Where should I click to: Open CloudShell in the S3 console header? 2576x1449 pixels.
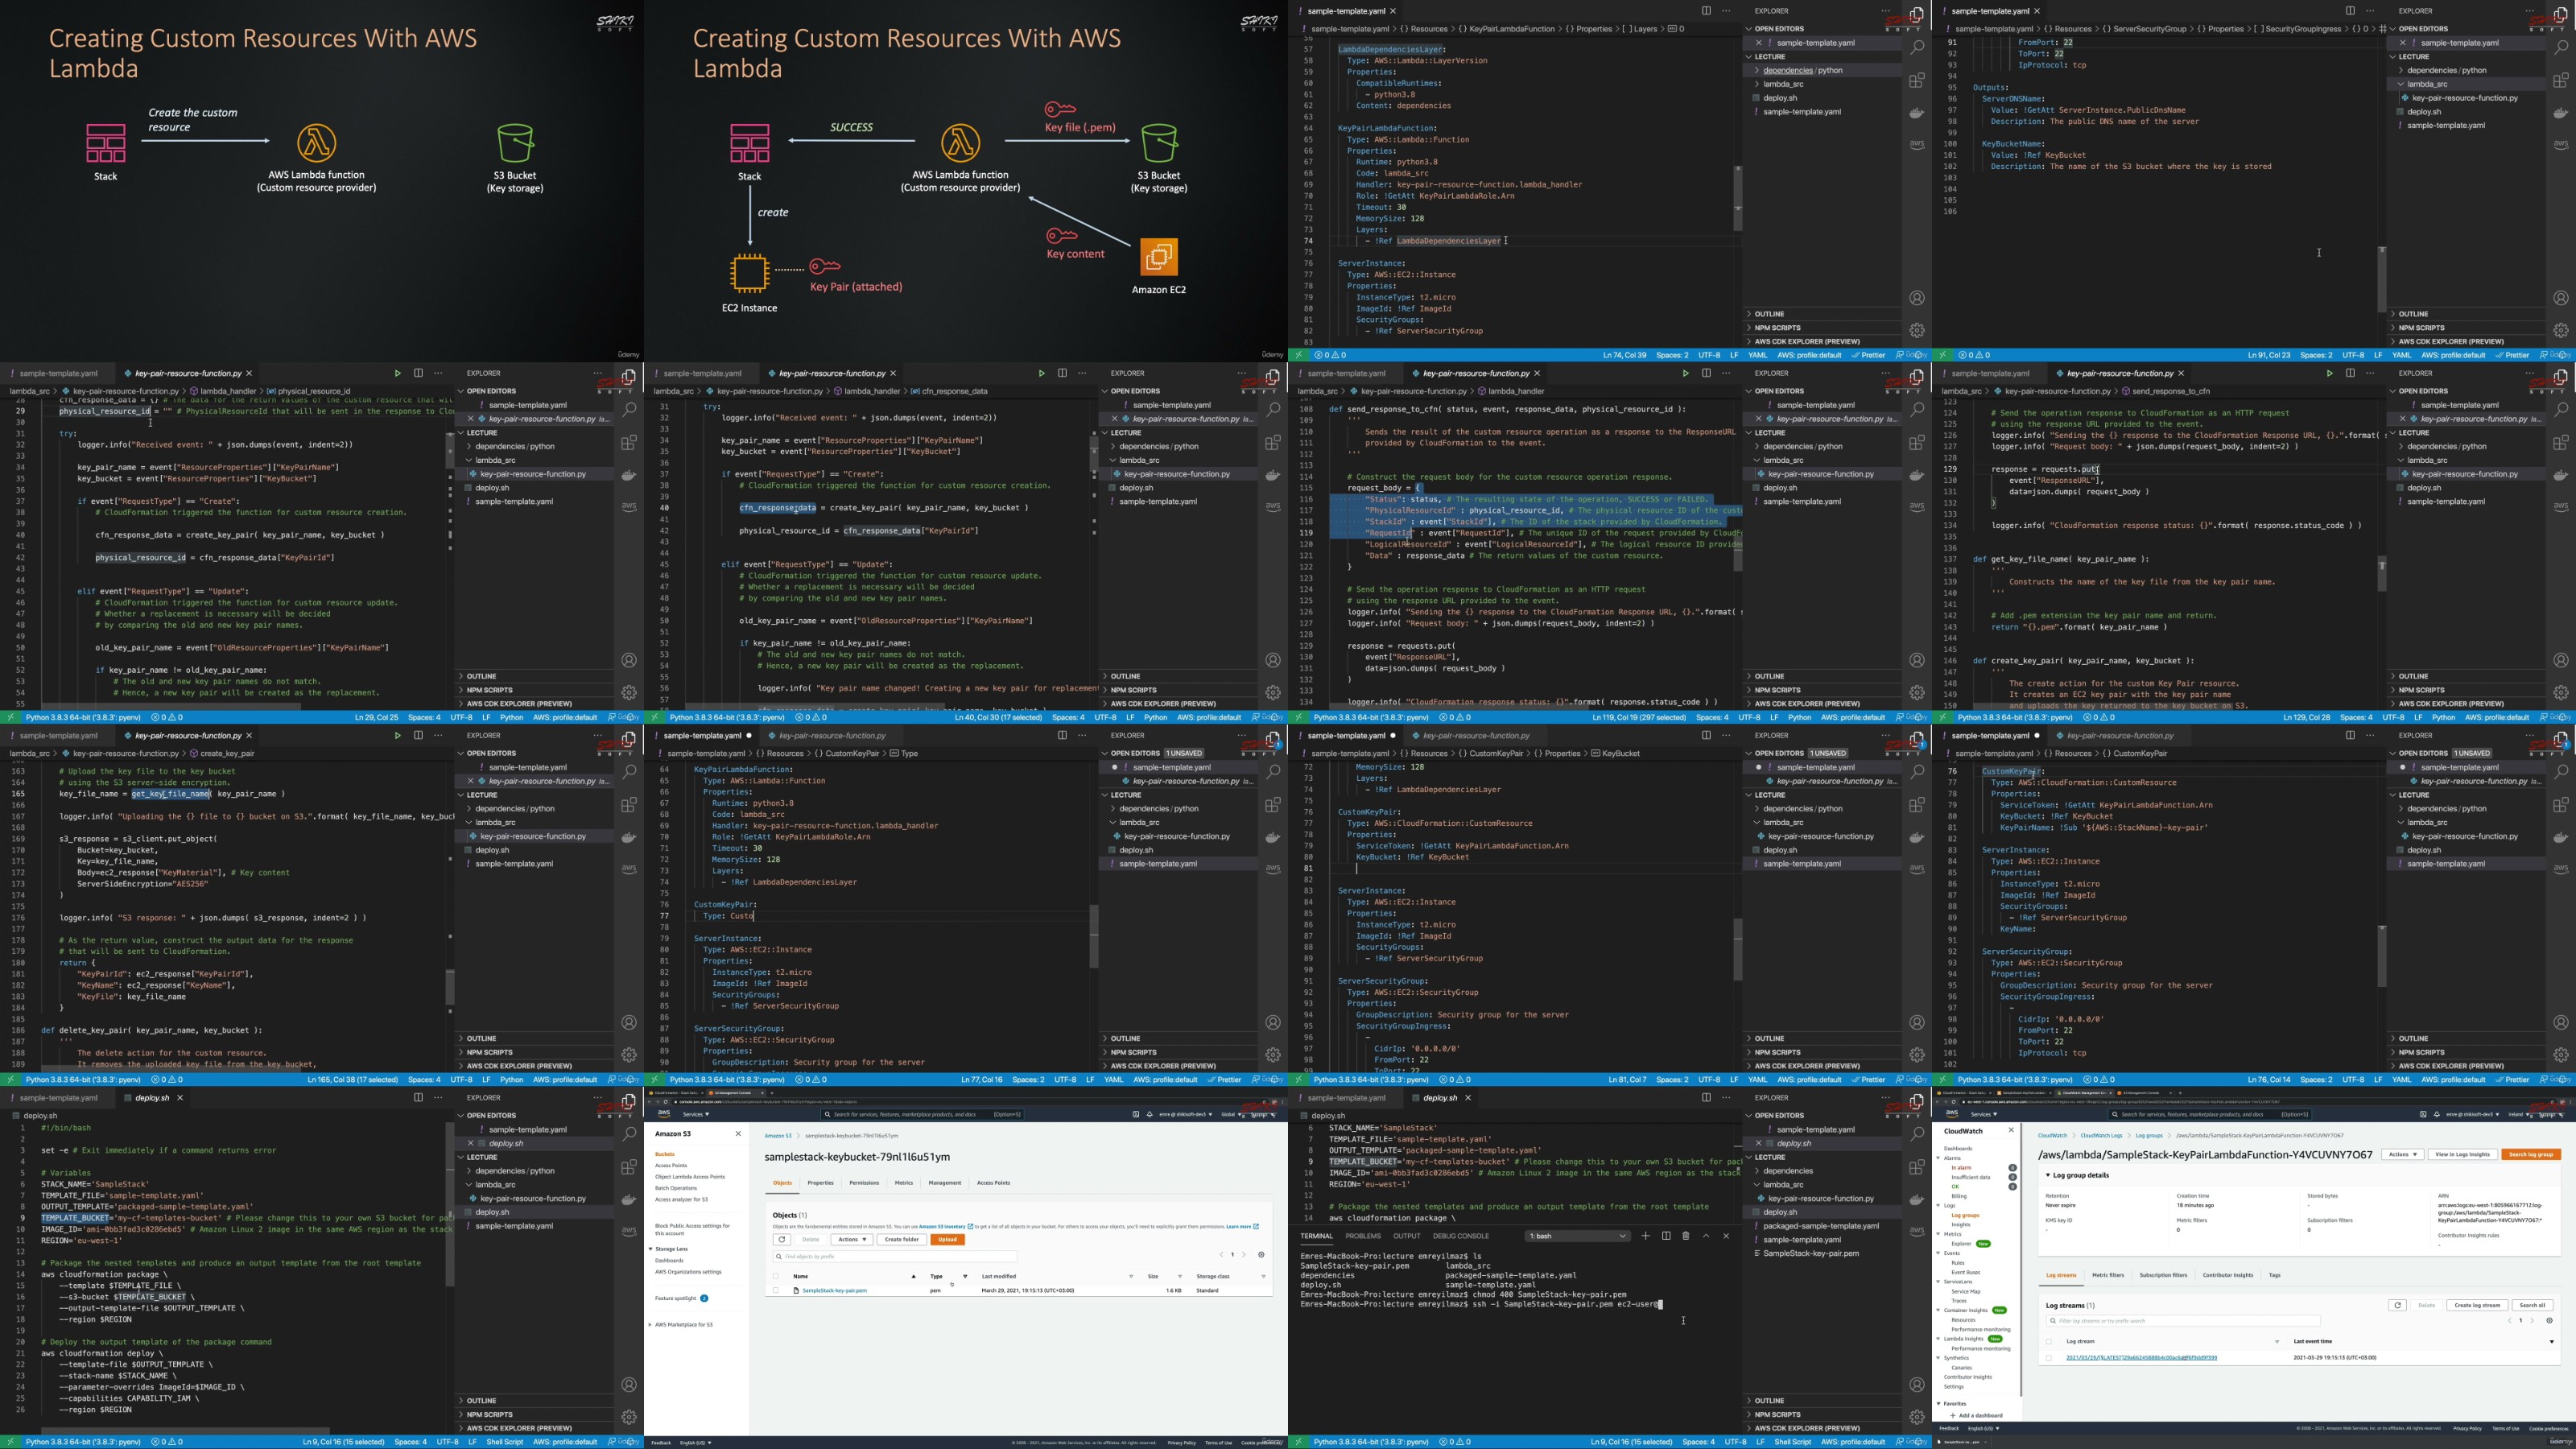pos(1135,1114)
